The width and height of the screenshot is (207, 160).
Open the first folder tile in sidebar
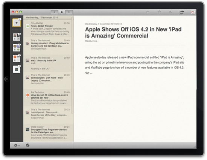17,37
